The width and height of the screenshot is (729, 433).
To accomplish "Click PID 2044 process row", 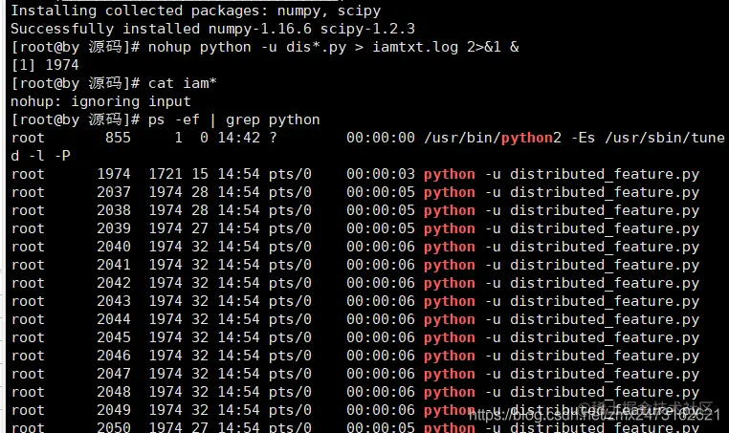I will 355,318.
